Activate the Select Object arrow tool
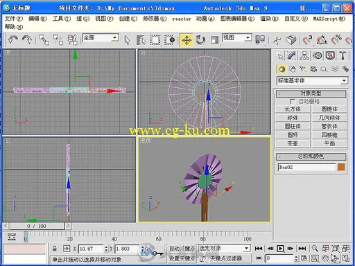The image size is (355, 266). pos(127,40)
